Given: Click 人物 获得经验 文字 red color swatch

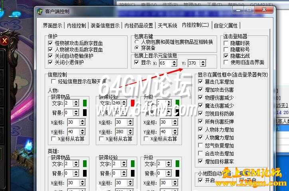Looking at the screenshot, I should point(133,103).
